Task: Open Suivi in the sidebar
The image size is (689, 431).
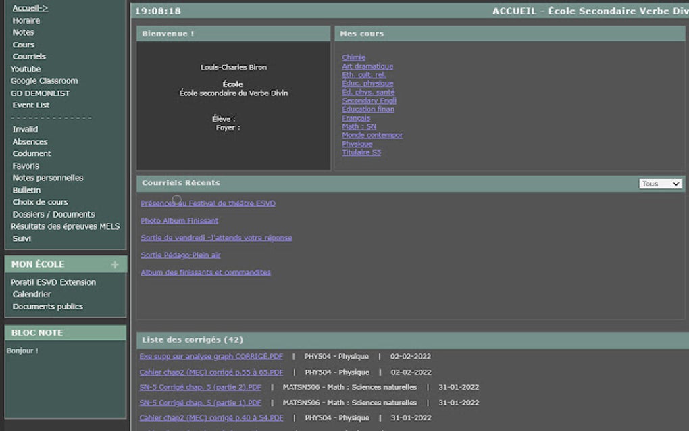Action: pos(22,238)
